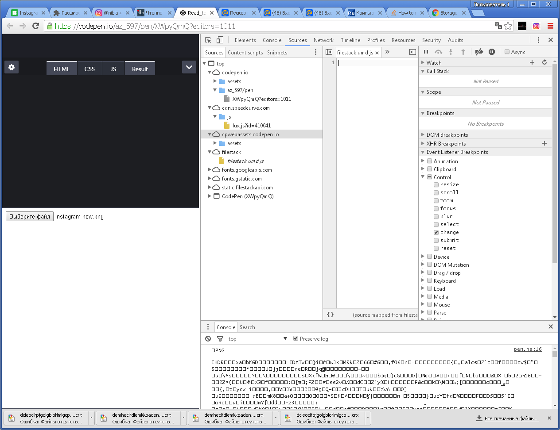
Task: Click the console filter funnel icon
Action: tap(220, 338)
